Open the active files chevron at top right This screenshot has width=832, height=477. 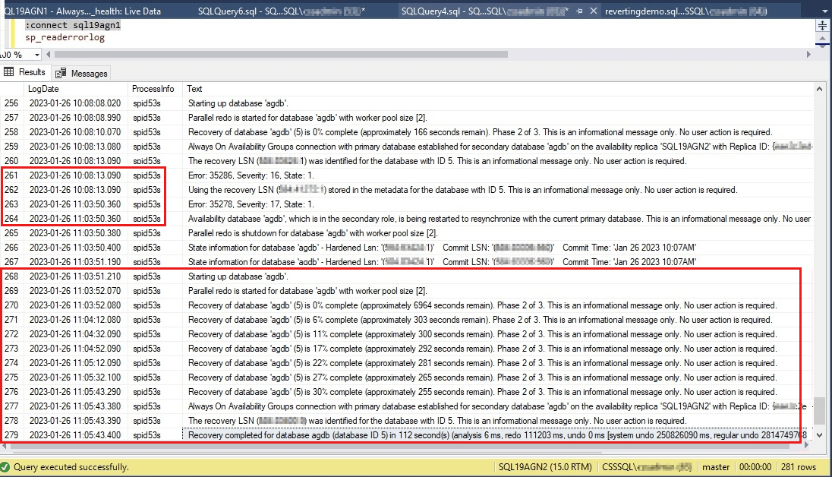[x=824, y=11]
